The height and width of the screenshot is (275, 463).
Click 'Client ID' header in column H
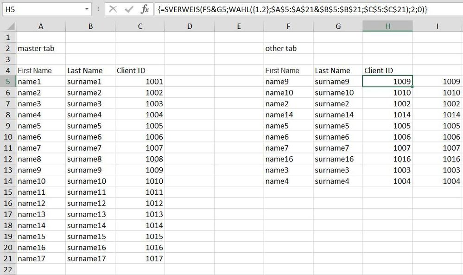[387, 70]
